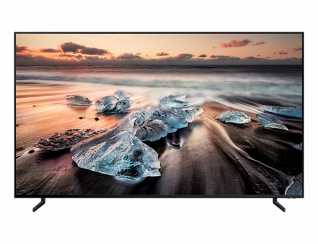
Task: Click the TV product image
Action: (159, 122)
